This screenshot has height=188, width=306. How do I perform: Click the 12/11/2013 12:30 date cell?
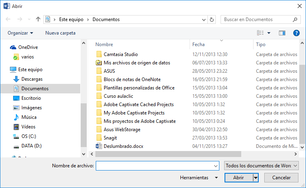coord(210,54)
